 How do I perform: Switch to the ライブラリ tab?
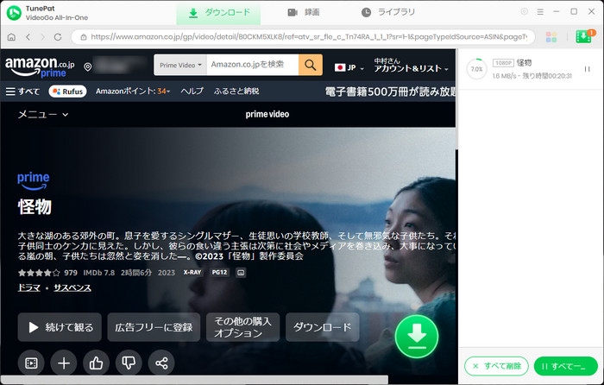pos(388,13)
